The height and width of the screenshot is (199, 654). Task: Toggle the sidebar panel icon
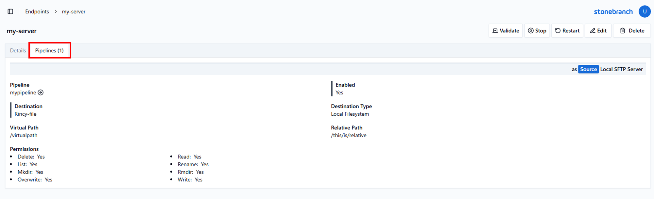[10, 11]
